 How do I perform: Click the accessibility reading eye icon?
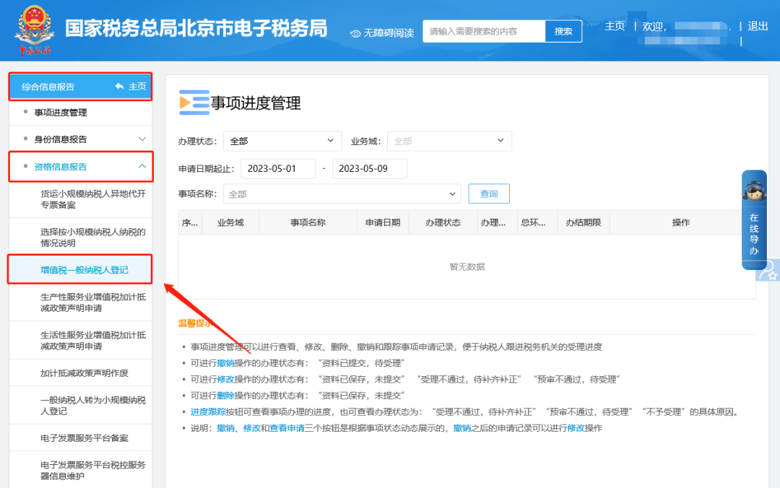[355, 33]
